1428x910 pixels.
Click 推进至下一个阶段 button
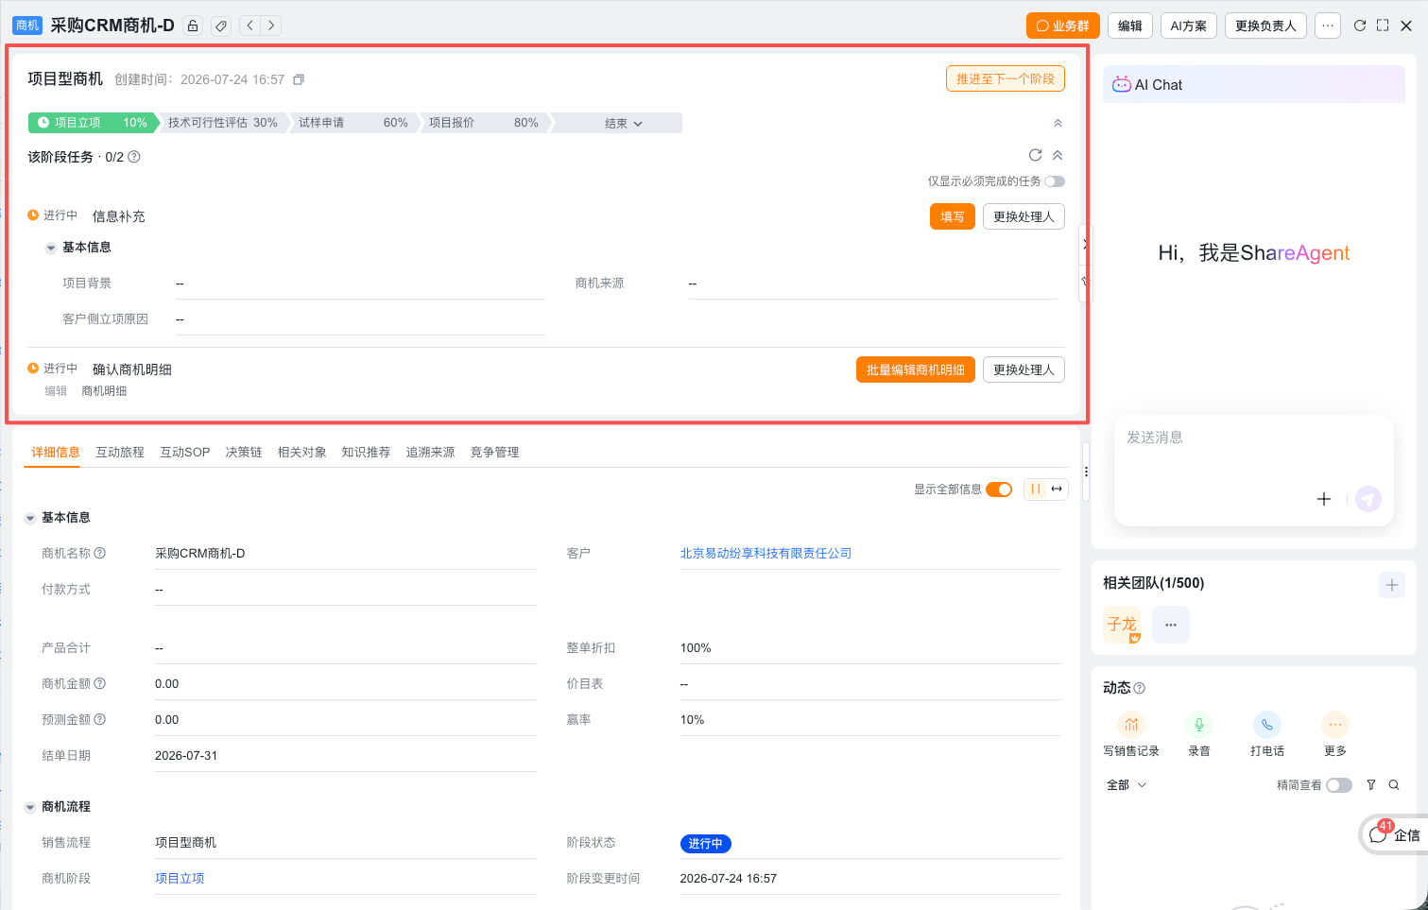click(1006, 78)
